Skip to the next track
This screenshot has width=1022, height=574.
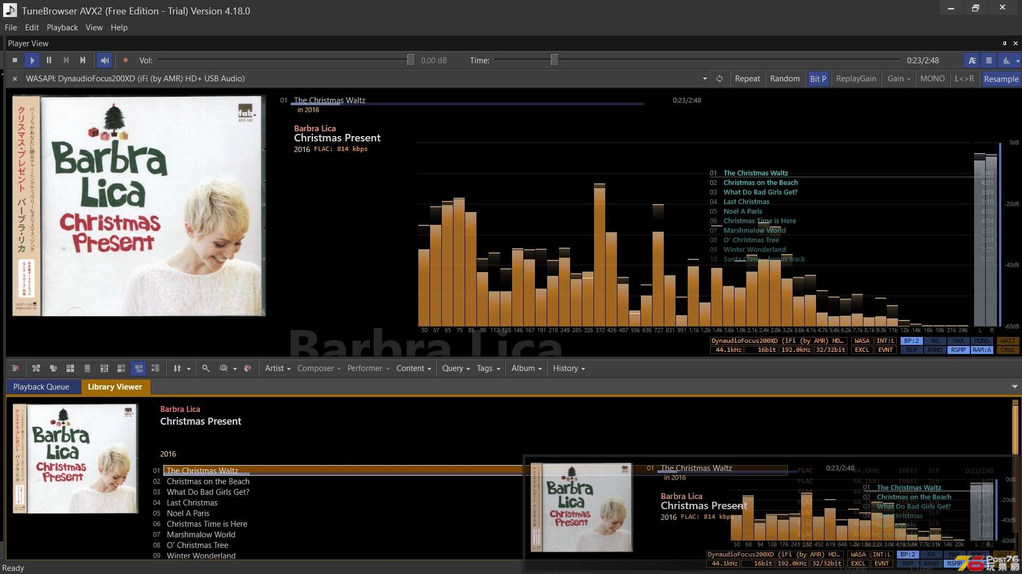tap(83, 61)
